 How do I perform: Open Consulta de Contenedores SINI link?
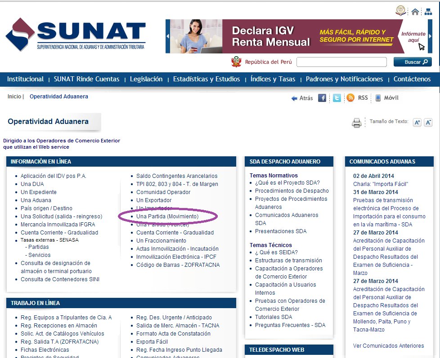(60, 279)
